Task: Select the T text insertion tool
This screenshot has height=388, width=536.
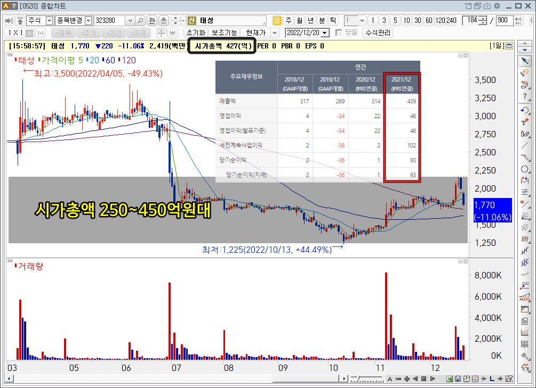Action: (x=525, y=122)
